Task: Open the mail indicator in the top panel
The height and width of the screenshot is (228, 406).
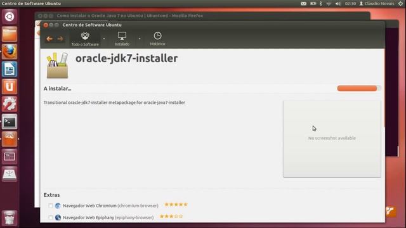Action: point(303,4)
